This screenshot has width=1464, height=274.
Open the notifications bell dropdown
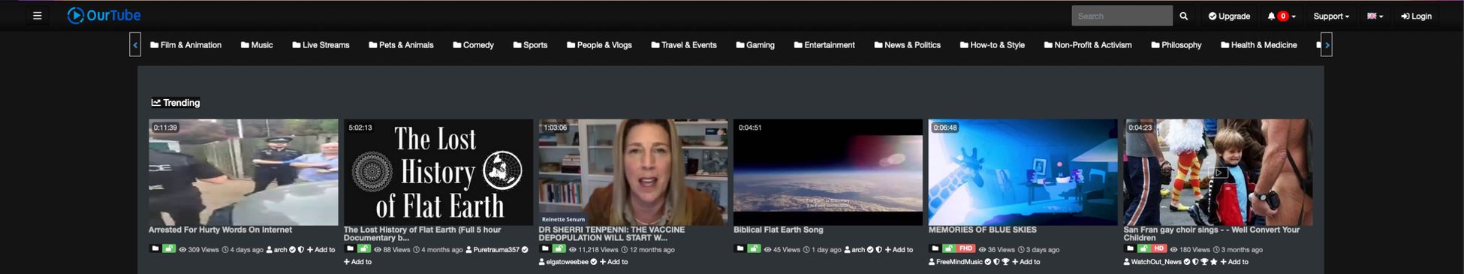(1282, 16)
